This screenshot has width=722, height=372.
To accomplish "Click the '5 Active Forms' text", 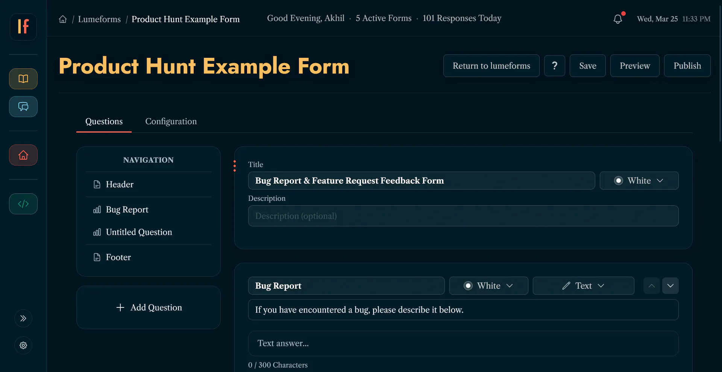I will coord(384,18).
